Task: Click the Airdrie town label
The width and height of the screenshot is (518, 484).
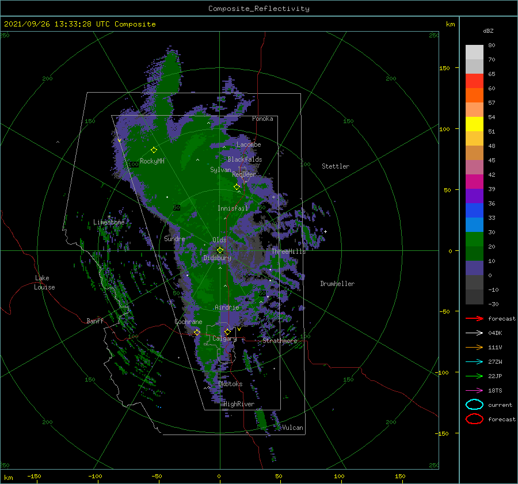Action: (227, 307)
